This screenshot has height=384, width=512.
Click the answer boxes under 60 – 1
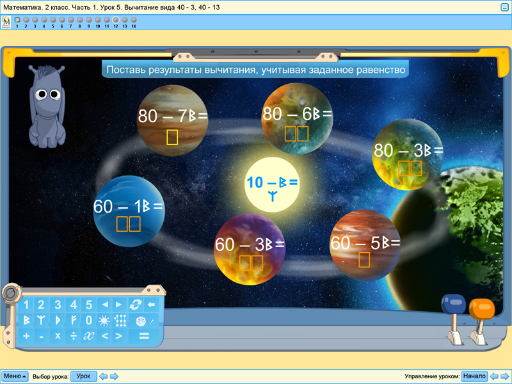[x=129, y=223]
